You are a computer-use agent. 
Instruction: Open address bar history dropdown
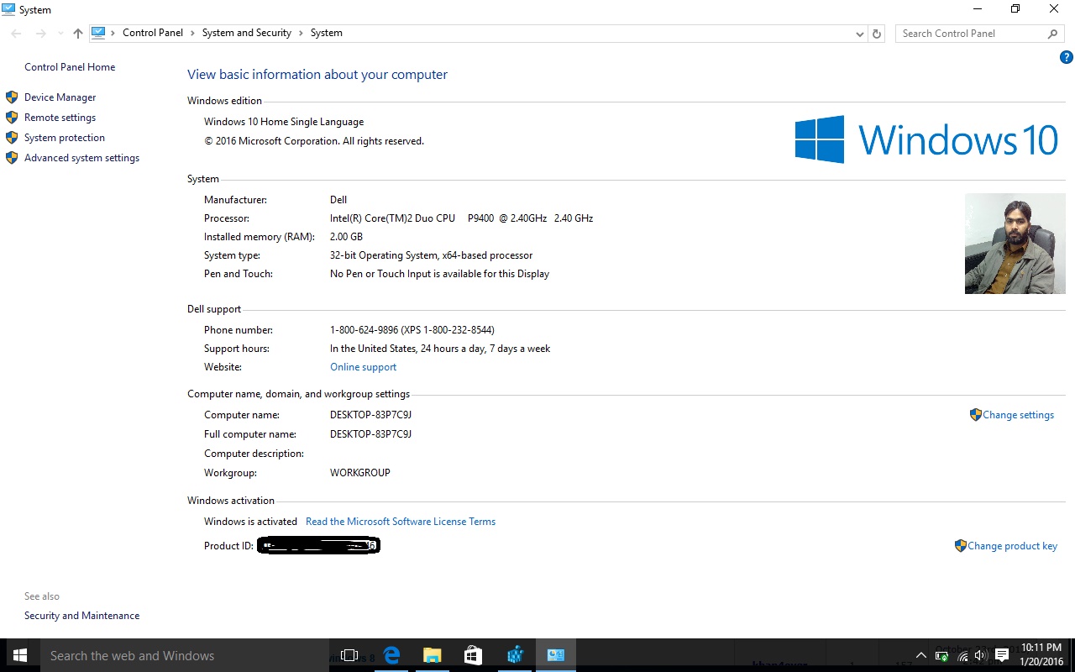pos(859,34)
